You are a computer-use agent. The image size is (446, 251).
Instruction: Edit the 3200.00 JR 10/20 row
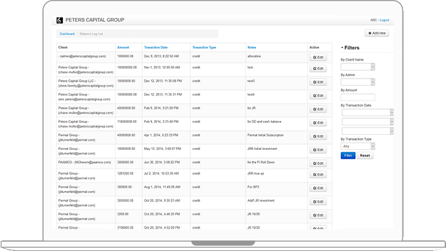pyautogui.click(x=318, y=215)
